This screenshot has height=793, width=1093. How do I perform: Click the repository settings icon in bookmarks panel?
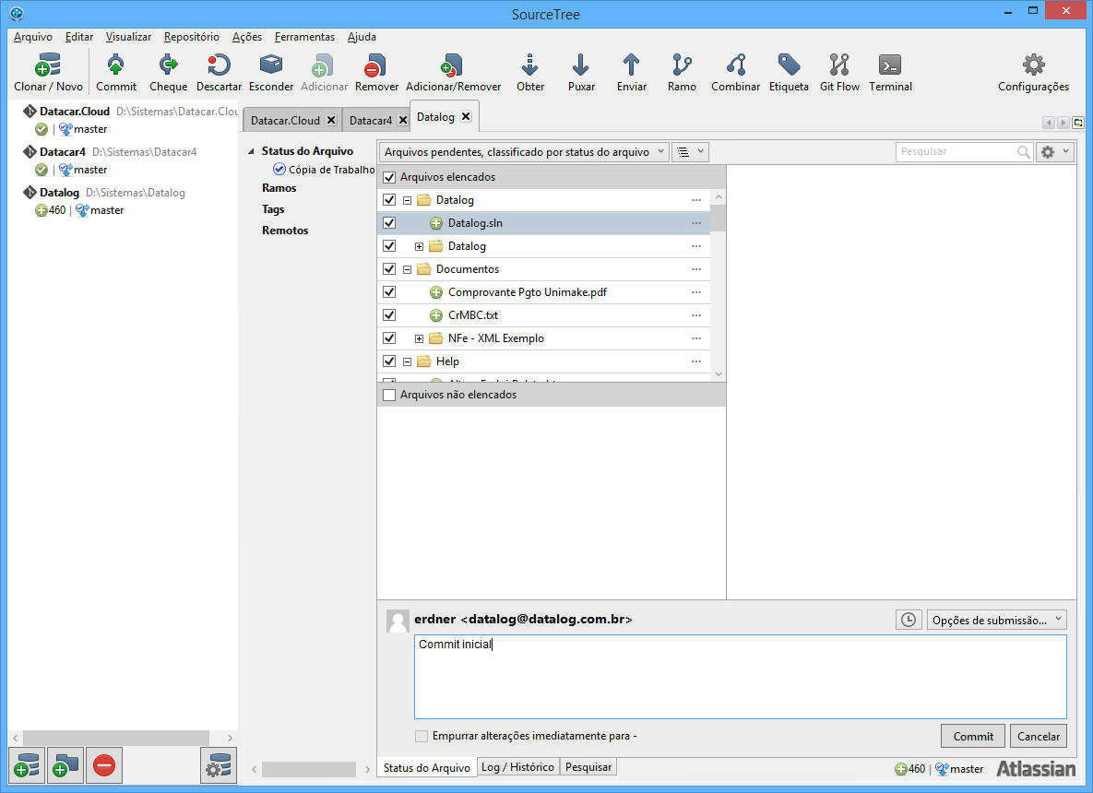click(x=219, y=765)
